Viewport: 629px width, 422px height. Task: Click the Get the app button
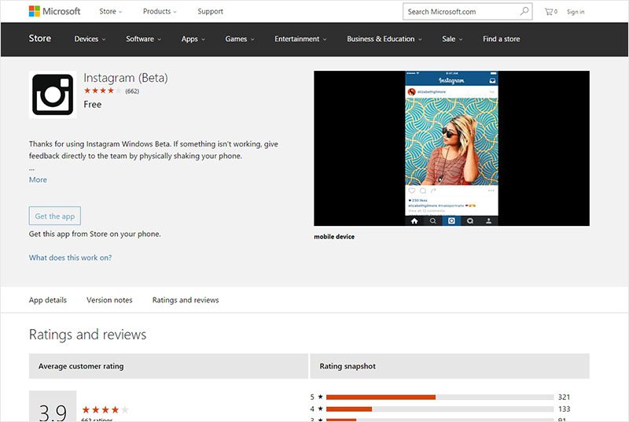[55, 216]
